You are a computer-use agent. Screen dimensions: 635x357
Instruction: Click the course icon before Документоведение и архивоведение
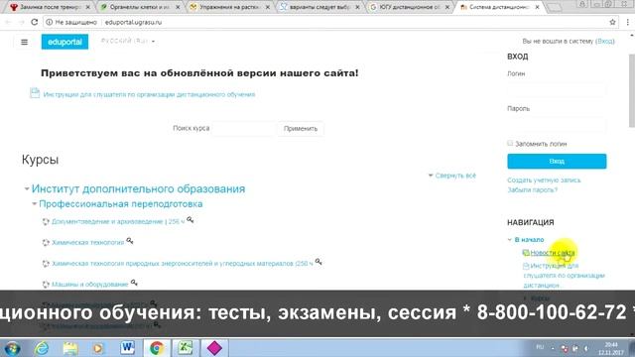pyautogui.click(x=46, y=222)
